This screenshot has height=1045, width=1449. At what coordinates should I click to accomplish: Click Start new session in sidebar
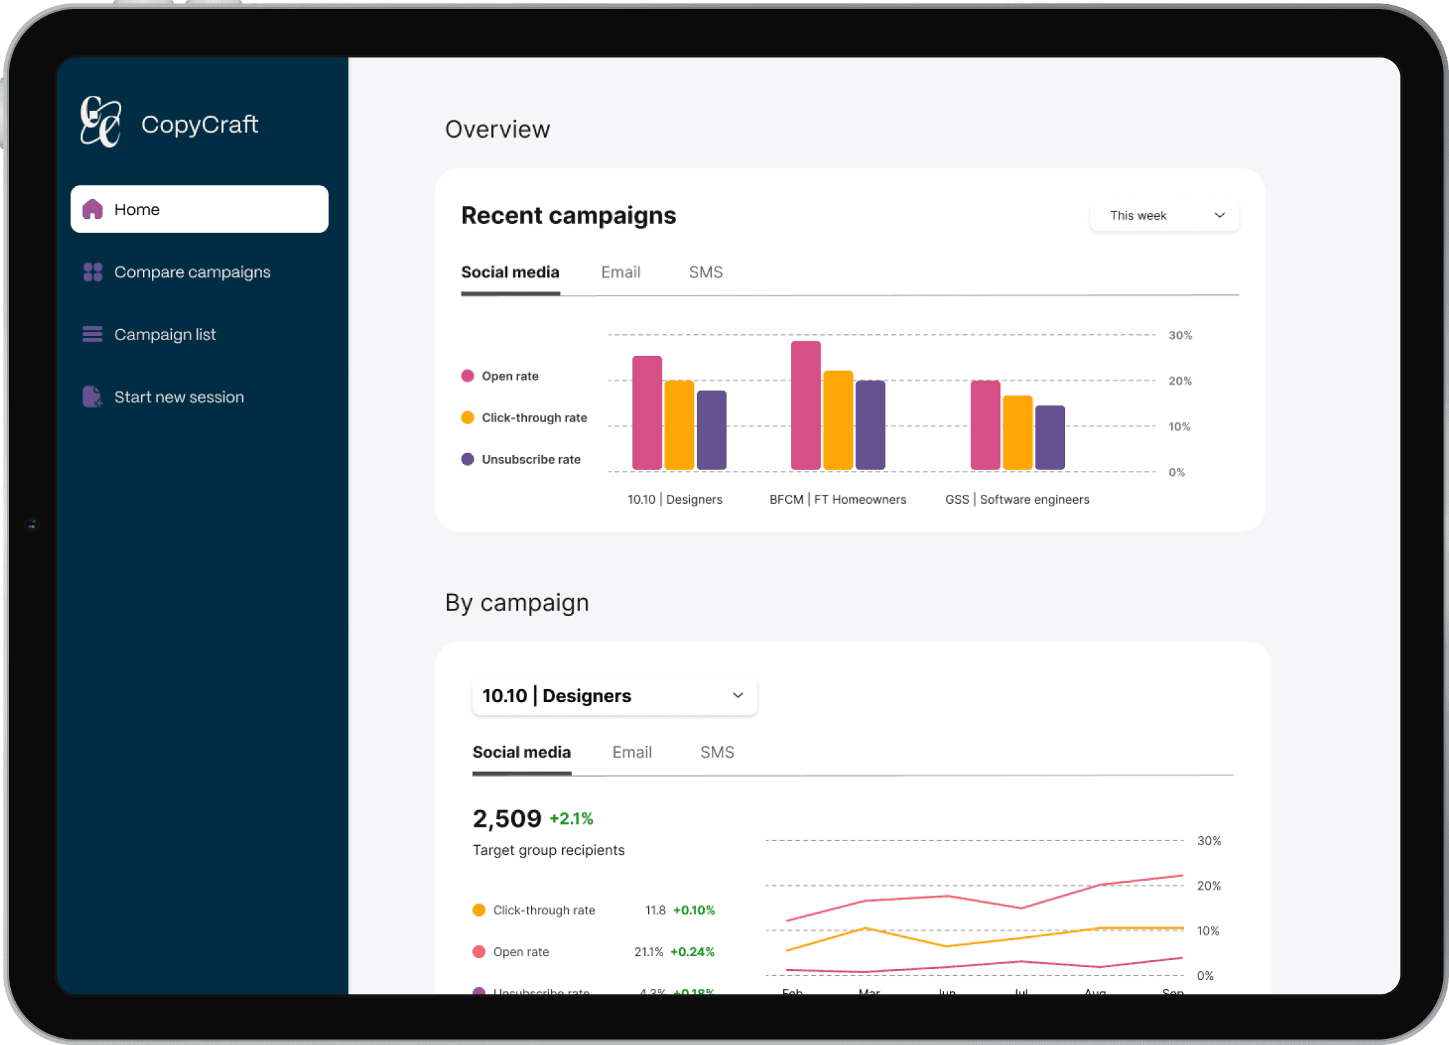click(x=179, y=397)
